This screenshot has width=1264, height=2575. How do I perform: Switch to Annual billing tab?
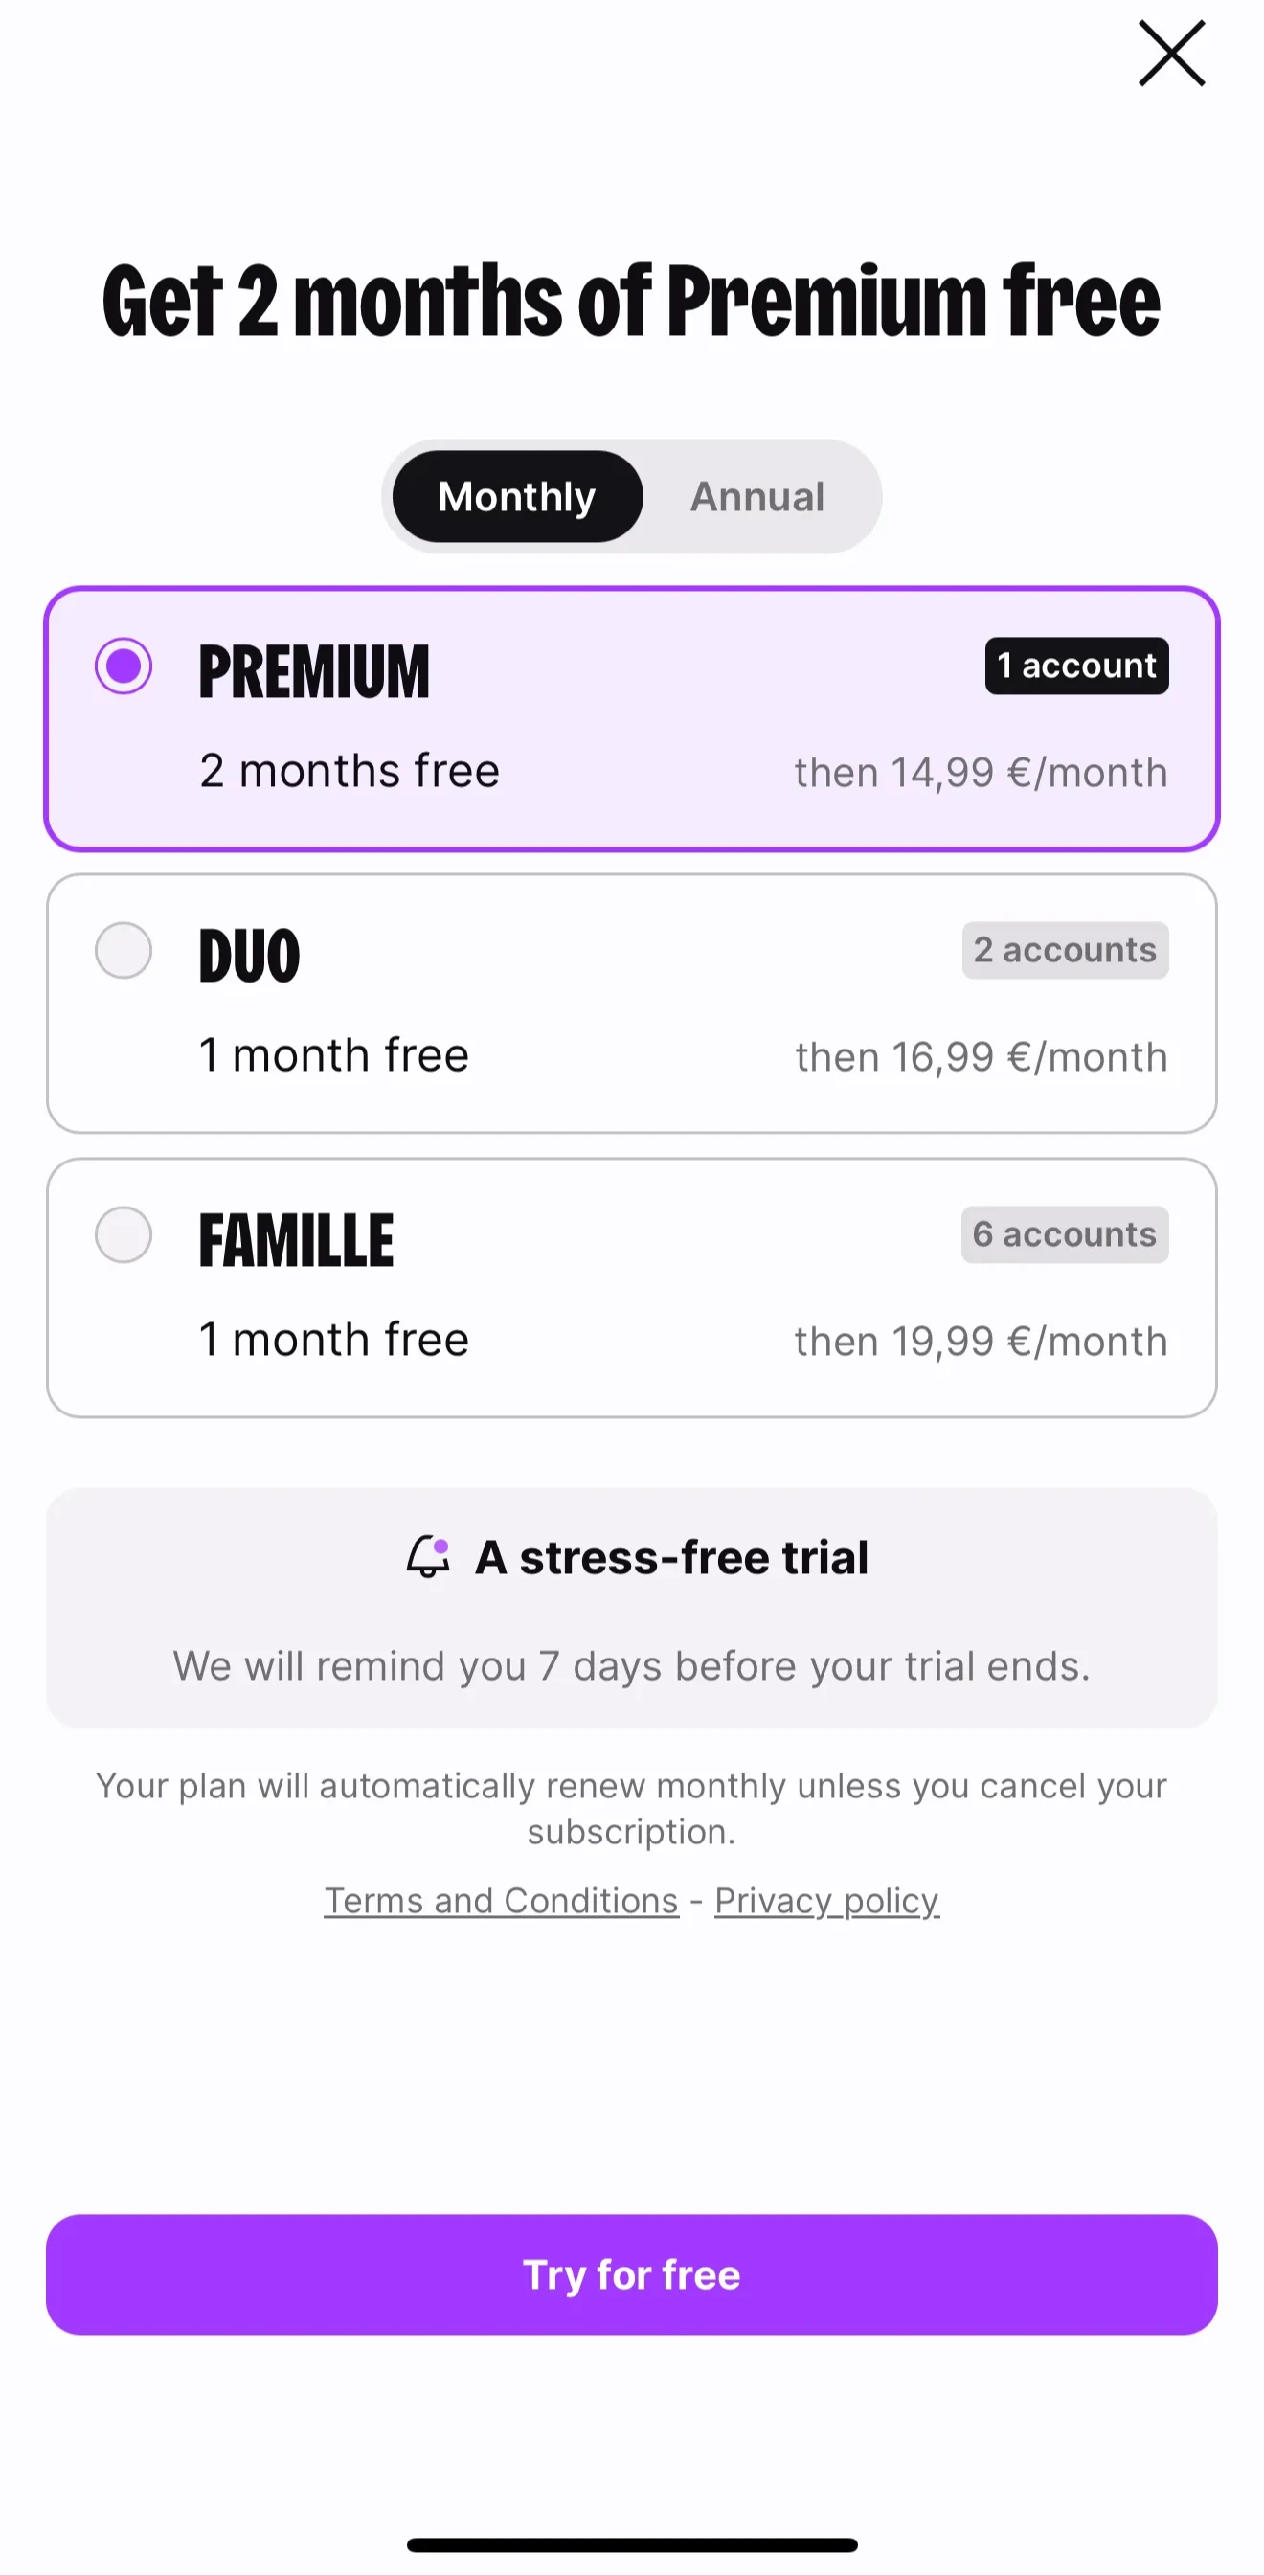pos(757,497)
